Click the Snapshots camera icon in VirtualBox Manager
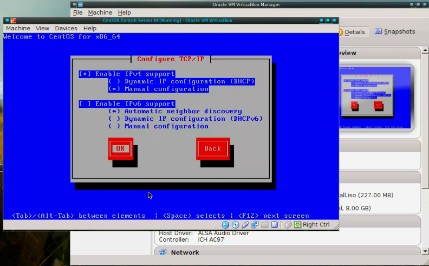 coord(378,31)
